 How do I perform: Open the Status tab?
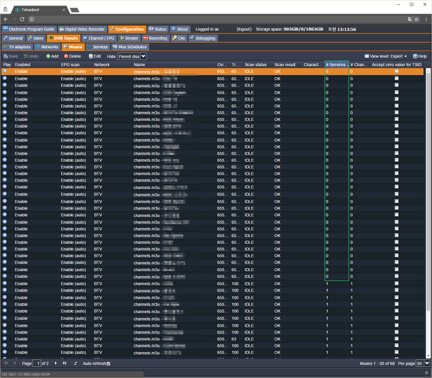157,29
